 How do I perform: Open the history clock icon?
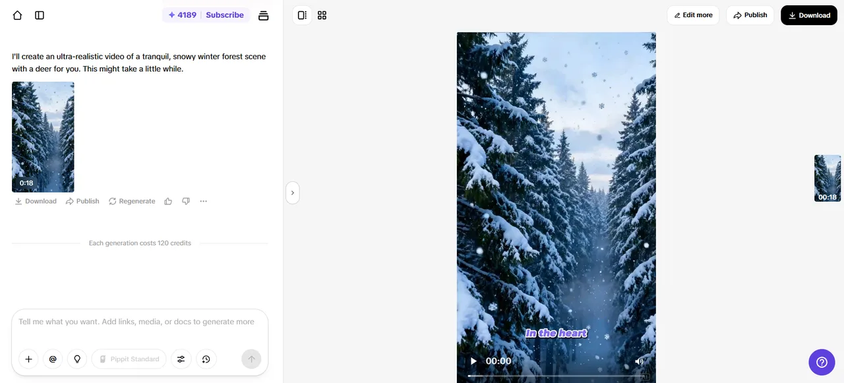point(206,359)
